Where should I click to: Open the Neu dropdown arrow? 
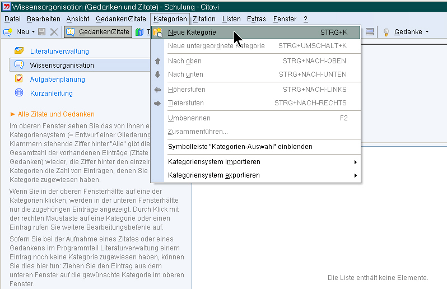coord(33,32)
